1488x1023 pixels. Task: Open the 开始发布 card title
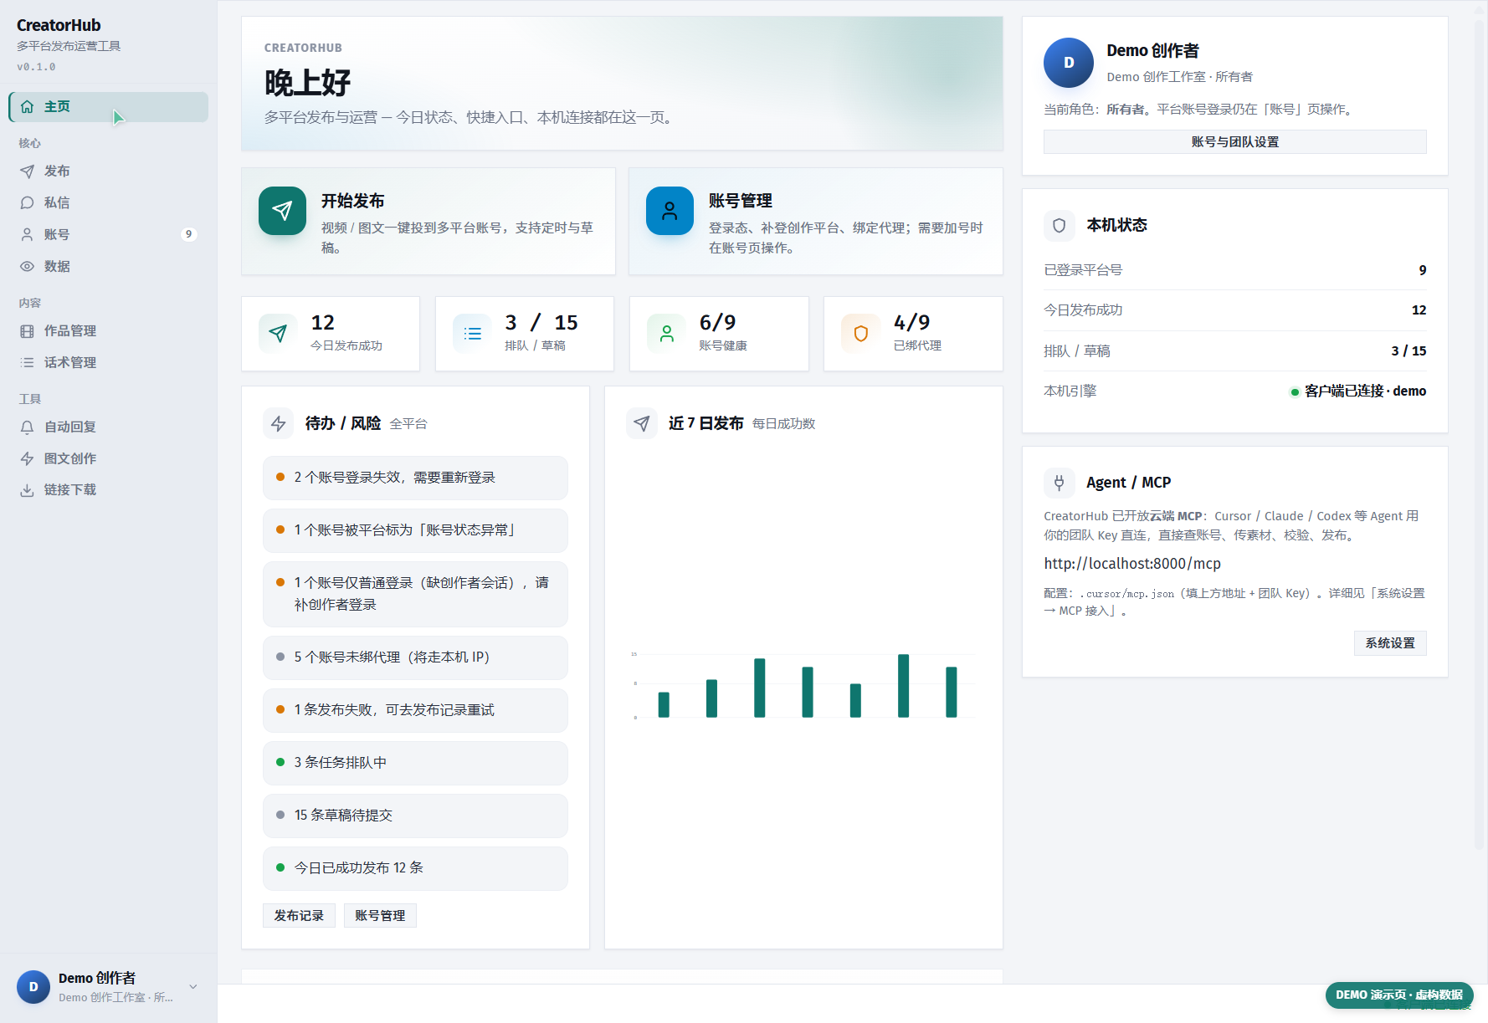352,201
